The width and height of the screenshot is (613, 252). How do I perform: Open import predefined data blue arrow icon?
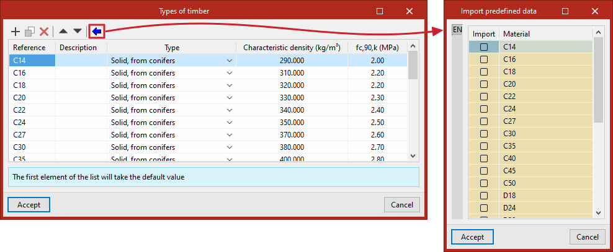pyautogui.click(x=97, y=31)
